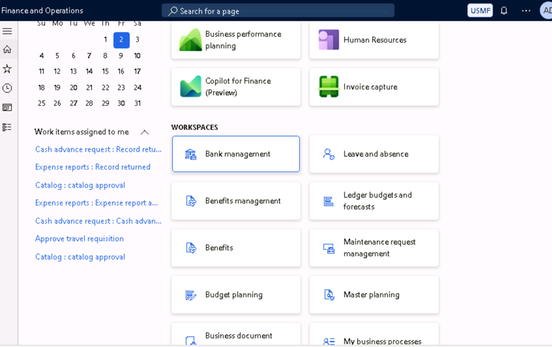Open the more options ellipsis

pyautogui.click(x=526, y=11)
